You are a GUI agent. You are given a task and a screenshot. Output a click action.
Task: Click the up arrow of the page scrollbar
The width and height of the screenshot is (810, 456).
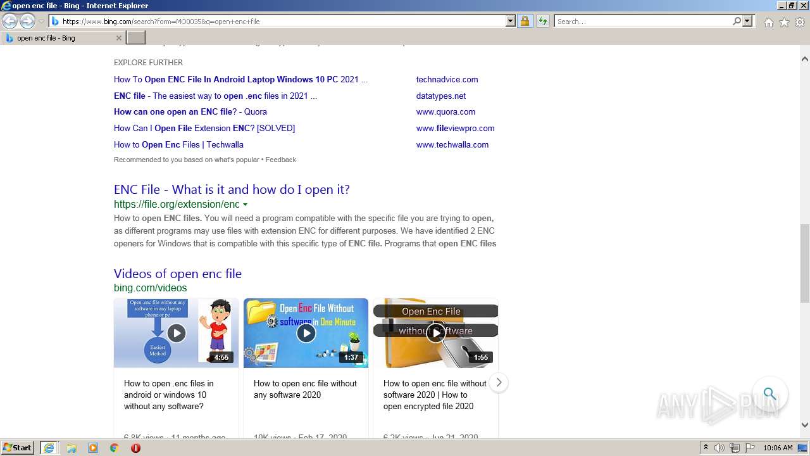(x=805, y=59)
